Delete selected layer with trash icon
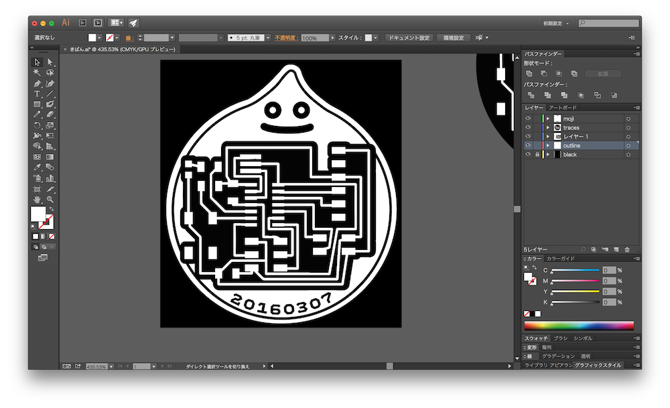670x408 pixels. pyautogui.click(x=627, y=249)
